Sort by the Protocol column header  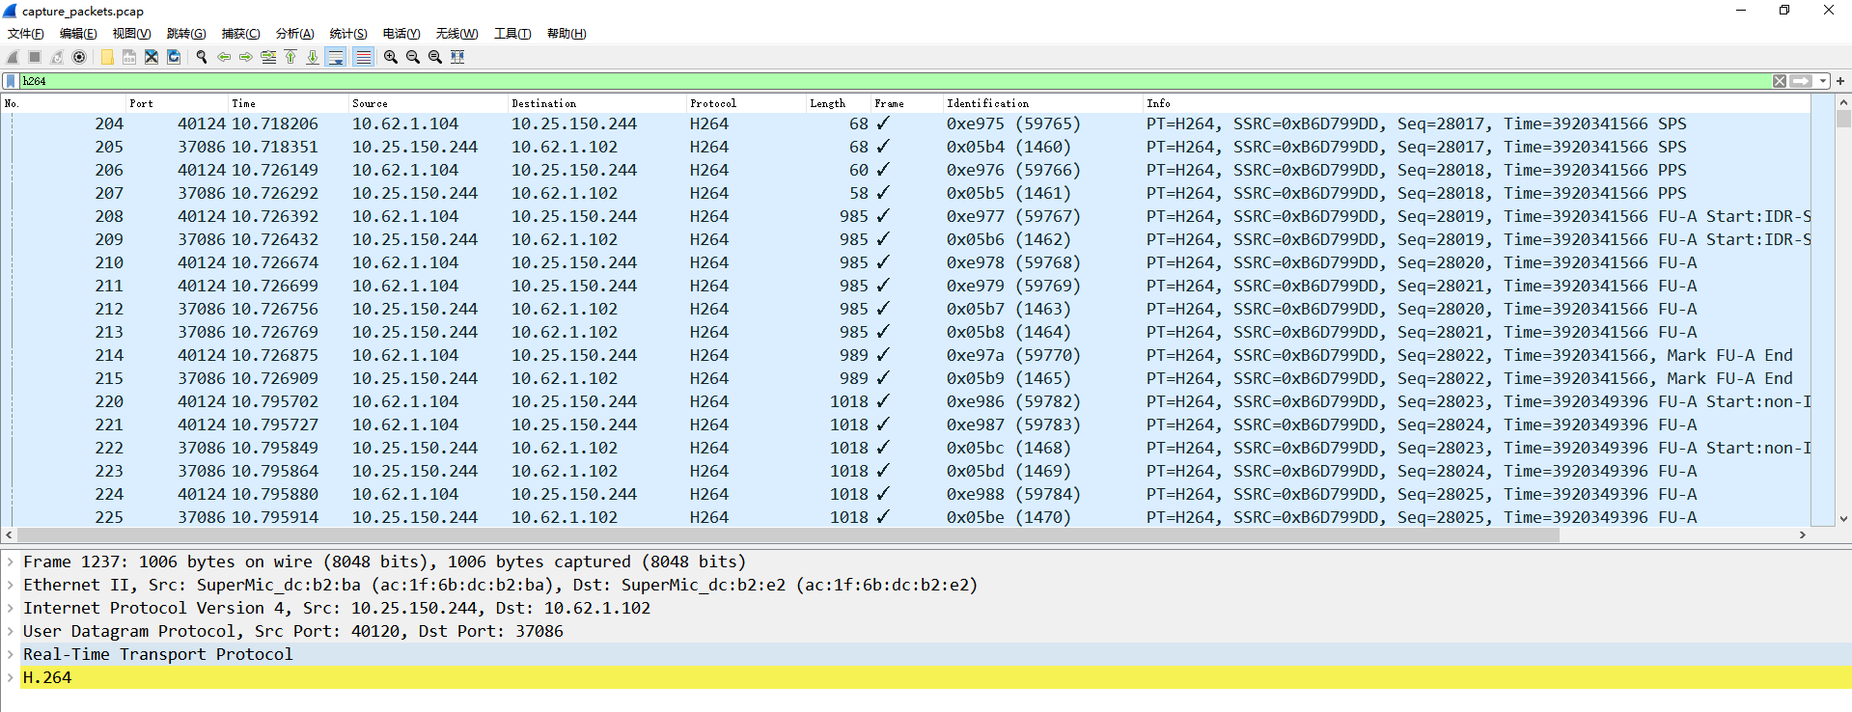click(746, 103)
